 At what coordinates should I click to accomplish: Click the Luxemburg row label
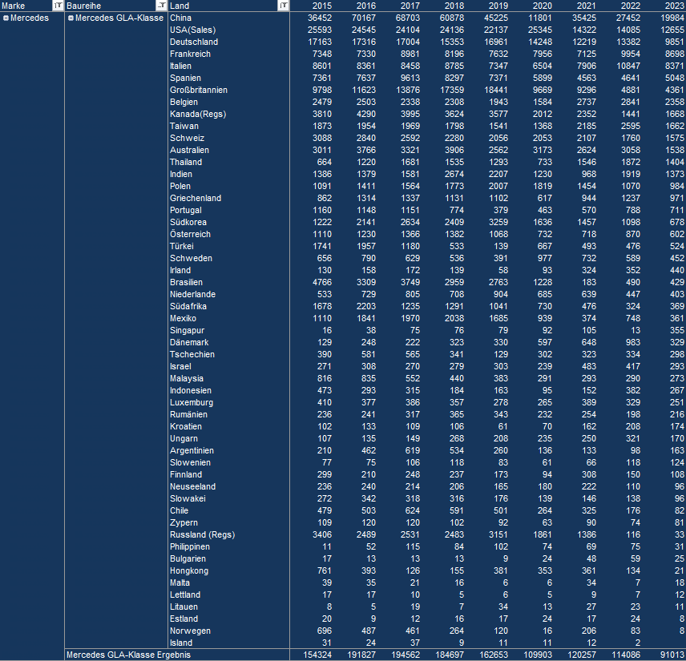[x=192, y=403]
